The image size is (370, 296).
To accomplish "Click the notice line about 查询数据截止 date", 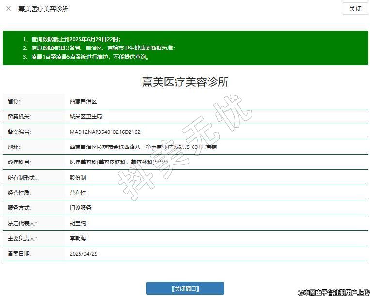I will pos(75,39).
